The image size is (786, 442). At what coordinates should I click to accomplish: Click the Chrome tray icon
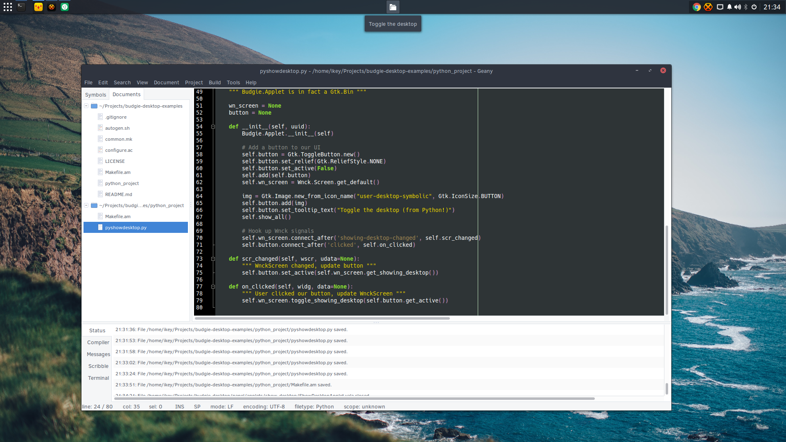696,7
